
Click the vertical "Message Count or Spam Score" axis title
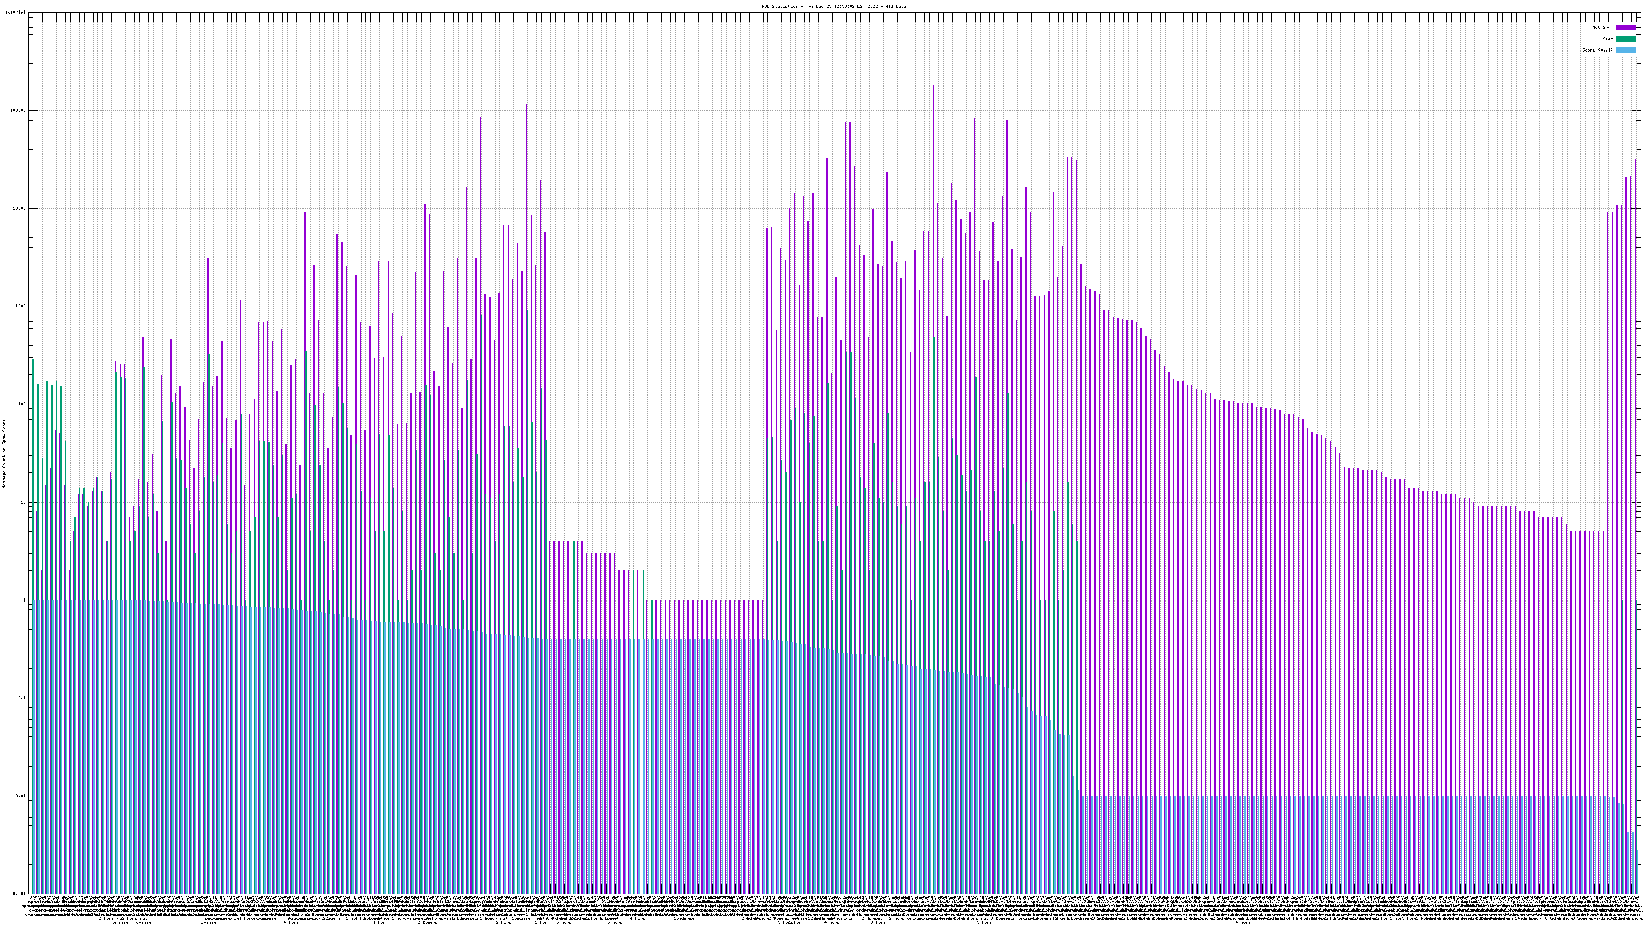click(x=4, y=454)
